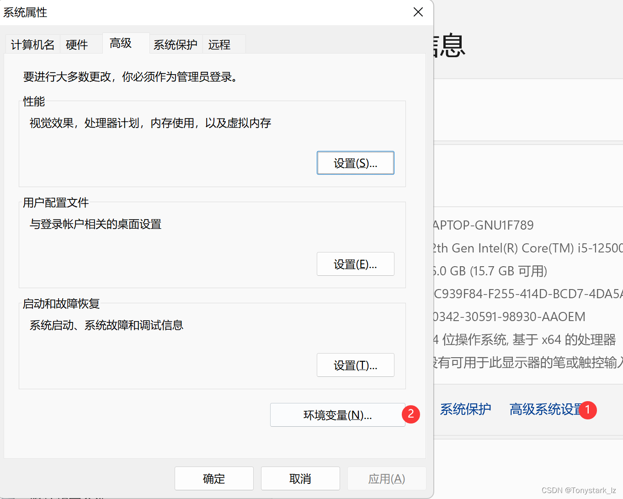The image size is (623, 499).
Task: Open user profile 设置(E) button
Action: pyautogui.click(x=356, y=264)
